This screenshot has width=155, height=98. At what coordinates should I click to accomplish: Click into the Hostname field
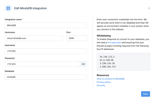tap(34, 38)
